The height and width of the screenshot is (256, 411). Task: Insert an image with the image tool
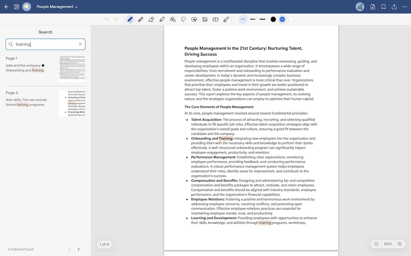(205, 19)
